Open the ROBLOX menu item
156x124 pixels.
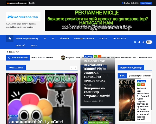pyautogui.click(x=103, y=38)
